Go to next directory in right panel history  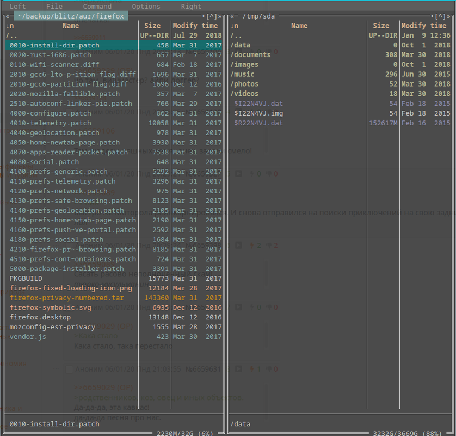448,16
